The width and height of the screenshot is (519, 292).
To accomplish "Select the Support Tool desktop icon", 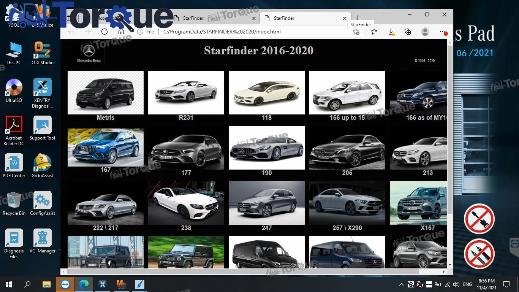I will 43,129.
